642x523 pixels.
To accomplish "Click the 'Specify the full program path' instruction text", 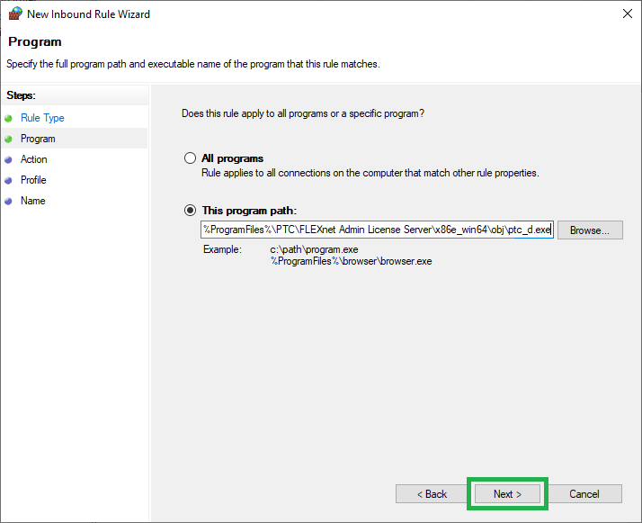I will pos(193,64).
